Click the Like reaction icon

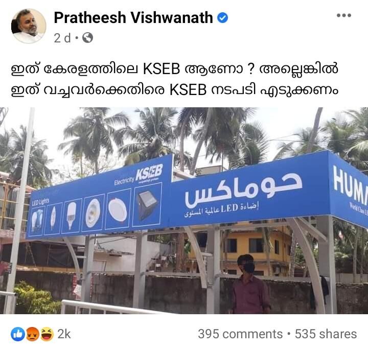point(18,334)
